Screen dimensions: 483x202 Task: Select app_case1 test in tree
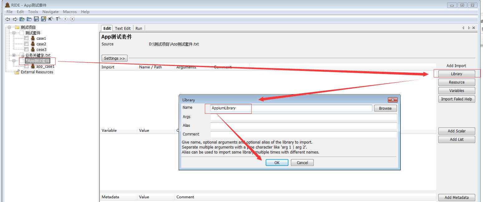click(45, 67)
